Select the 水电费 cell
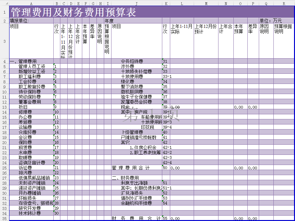The width and height of the screenshot is (295, 221). (x=25, y=153)
